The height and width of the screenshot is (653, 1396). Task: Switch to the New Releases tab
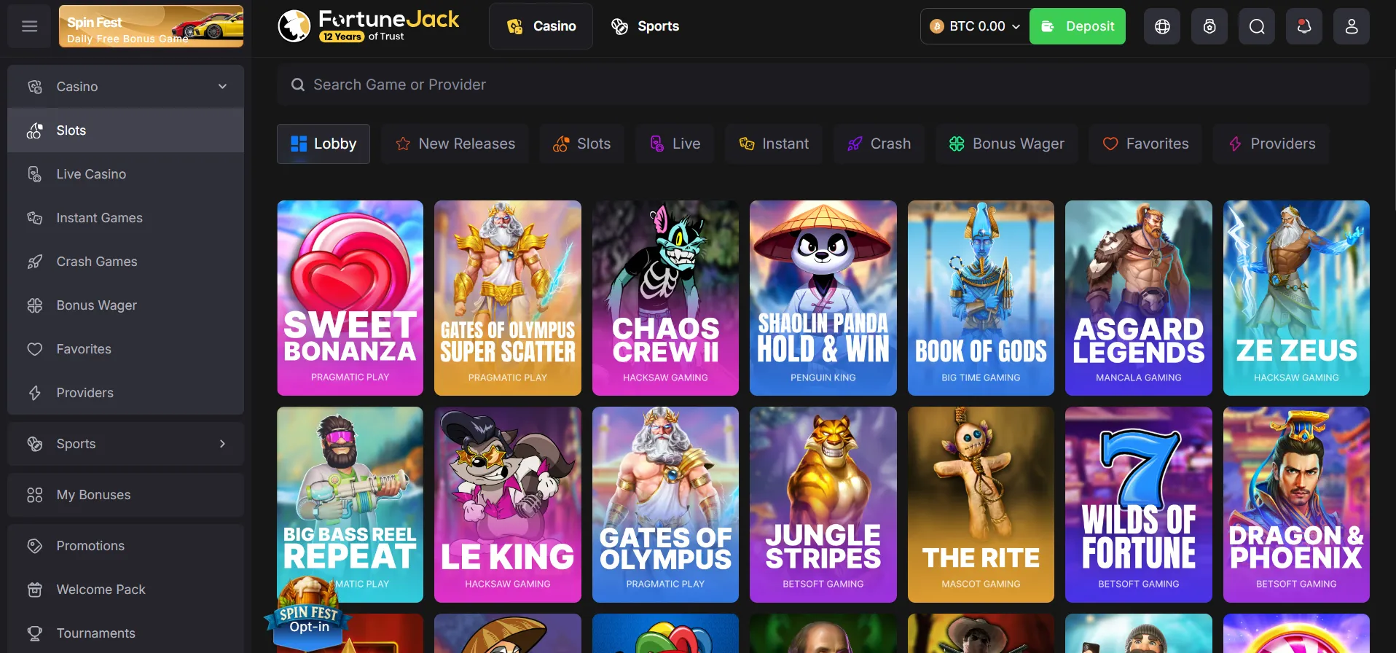point(455,144)
